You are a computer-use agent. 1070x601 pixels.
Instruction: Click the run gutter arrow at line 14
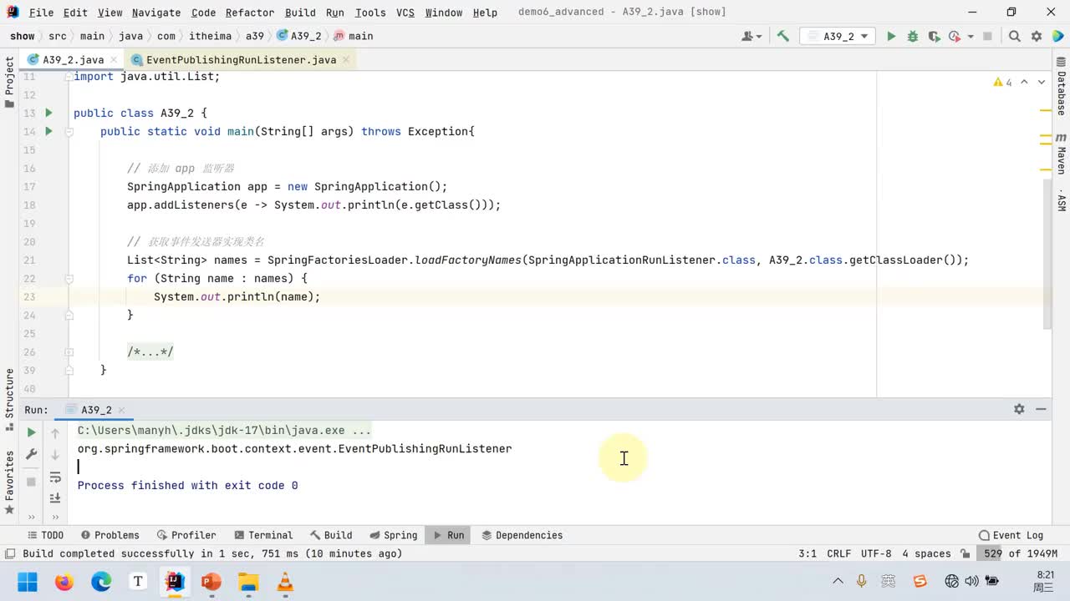point(48,131)
